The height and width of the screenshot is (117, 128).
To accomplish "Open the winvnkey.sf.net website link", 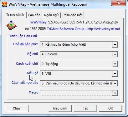I will [104, 29].
